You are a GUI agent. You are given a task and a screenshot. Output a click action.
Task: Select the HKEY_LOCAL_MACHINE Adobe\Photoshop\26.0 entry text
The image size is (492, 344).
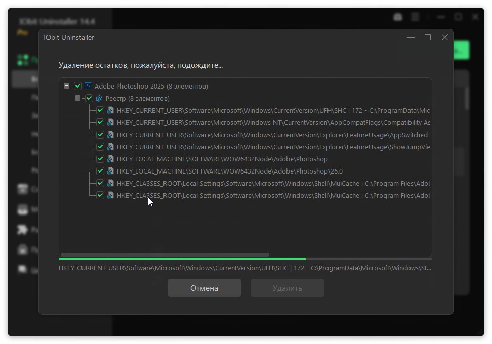230,171
